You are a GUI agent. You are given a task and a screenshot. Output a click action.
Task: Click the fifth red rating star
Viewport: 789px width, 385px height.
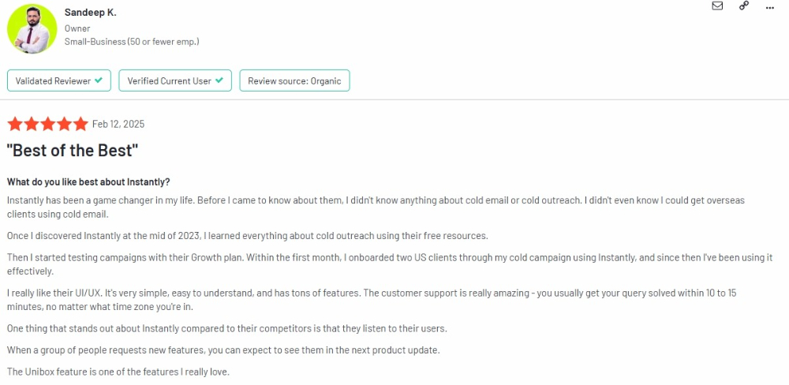80,124
